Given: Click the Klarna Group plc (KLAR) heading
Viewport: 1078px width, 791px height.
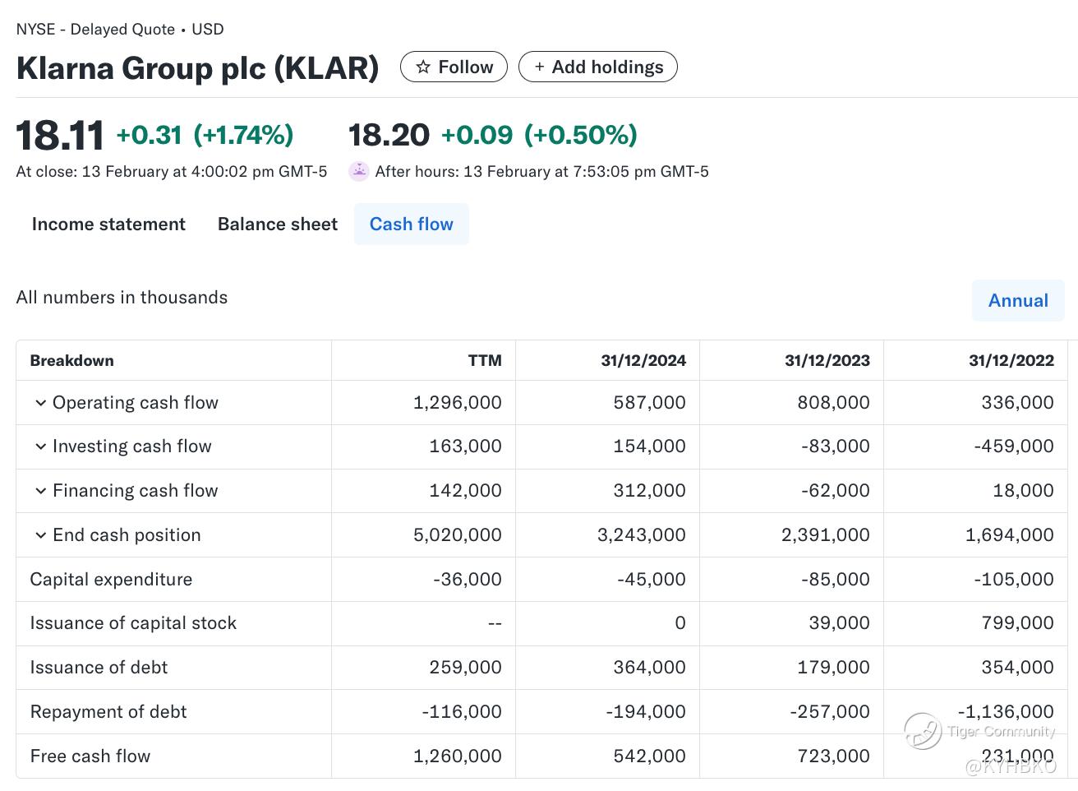Looking at the screenshot, I should [198, 67].
